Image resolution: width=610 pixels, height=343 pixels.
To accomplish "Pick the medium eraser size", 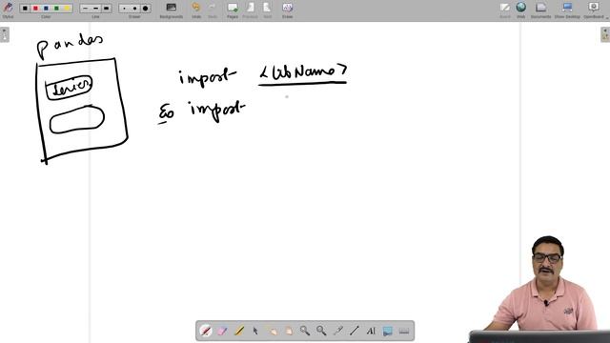I will pyautogui.click(x=134, y=9).
